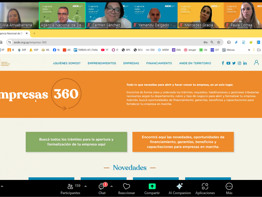Click orange button for novedades y financiamiento
262x197 pixels.
pyautogui.click(x=183, y=142)
